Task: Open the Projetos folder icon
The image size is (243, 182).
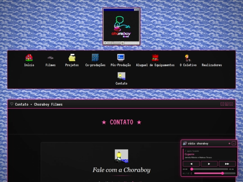Action: (x=72, y=58)
